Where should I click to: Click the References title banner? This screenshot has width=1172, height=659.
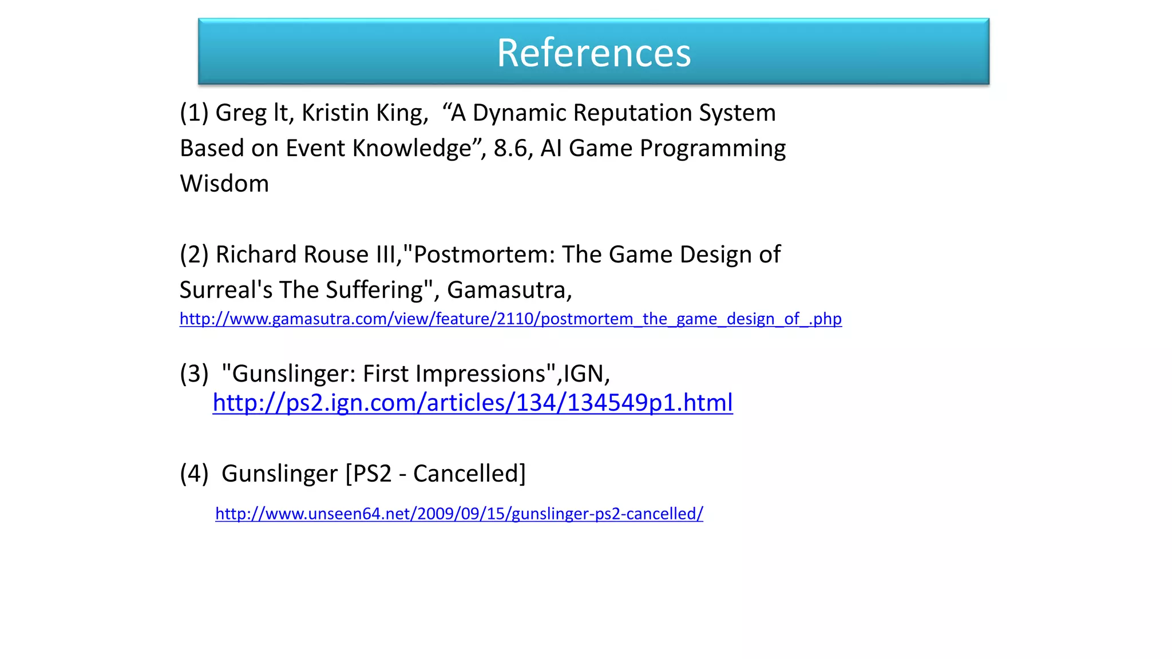pos(593,52)
